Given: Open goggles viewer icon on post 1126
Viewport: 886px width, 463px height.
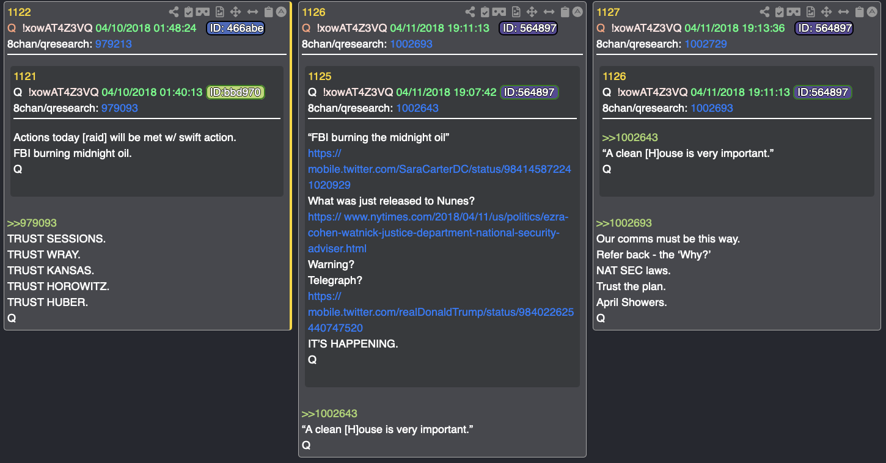Looking at the screenshot, I should click(499, 12).
